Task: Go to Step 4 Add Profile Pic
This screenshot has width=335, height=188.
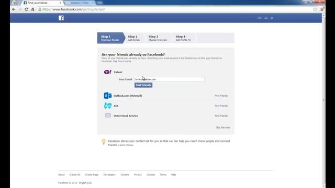Action: pyautogui.click(x=183, y=38)
